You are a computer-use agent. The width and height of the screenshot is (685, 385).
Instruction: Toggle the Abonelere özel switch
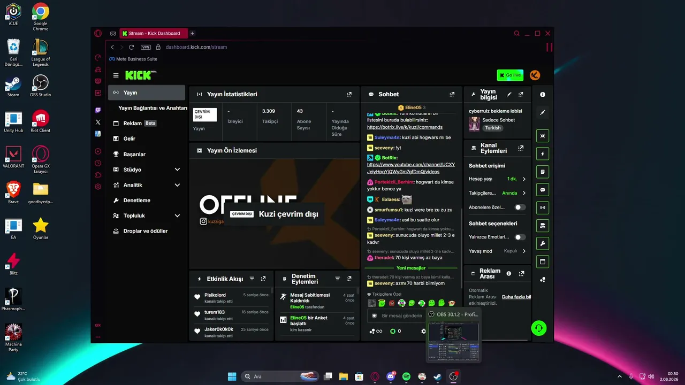pyautogui.click(x=520, y=207)
